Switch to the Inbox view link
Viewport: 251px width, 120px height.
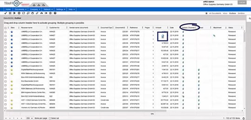225,13
